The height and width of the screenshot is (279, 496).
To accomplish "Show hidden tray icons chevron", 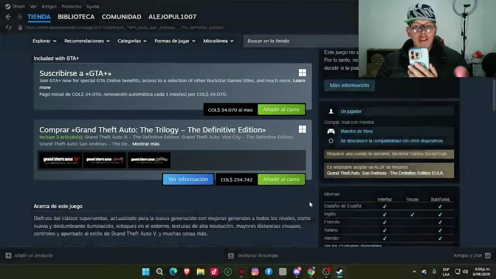I will point(414,272).
